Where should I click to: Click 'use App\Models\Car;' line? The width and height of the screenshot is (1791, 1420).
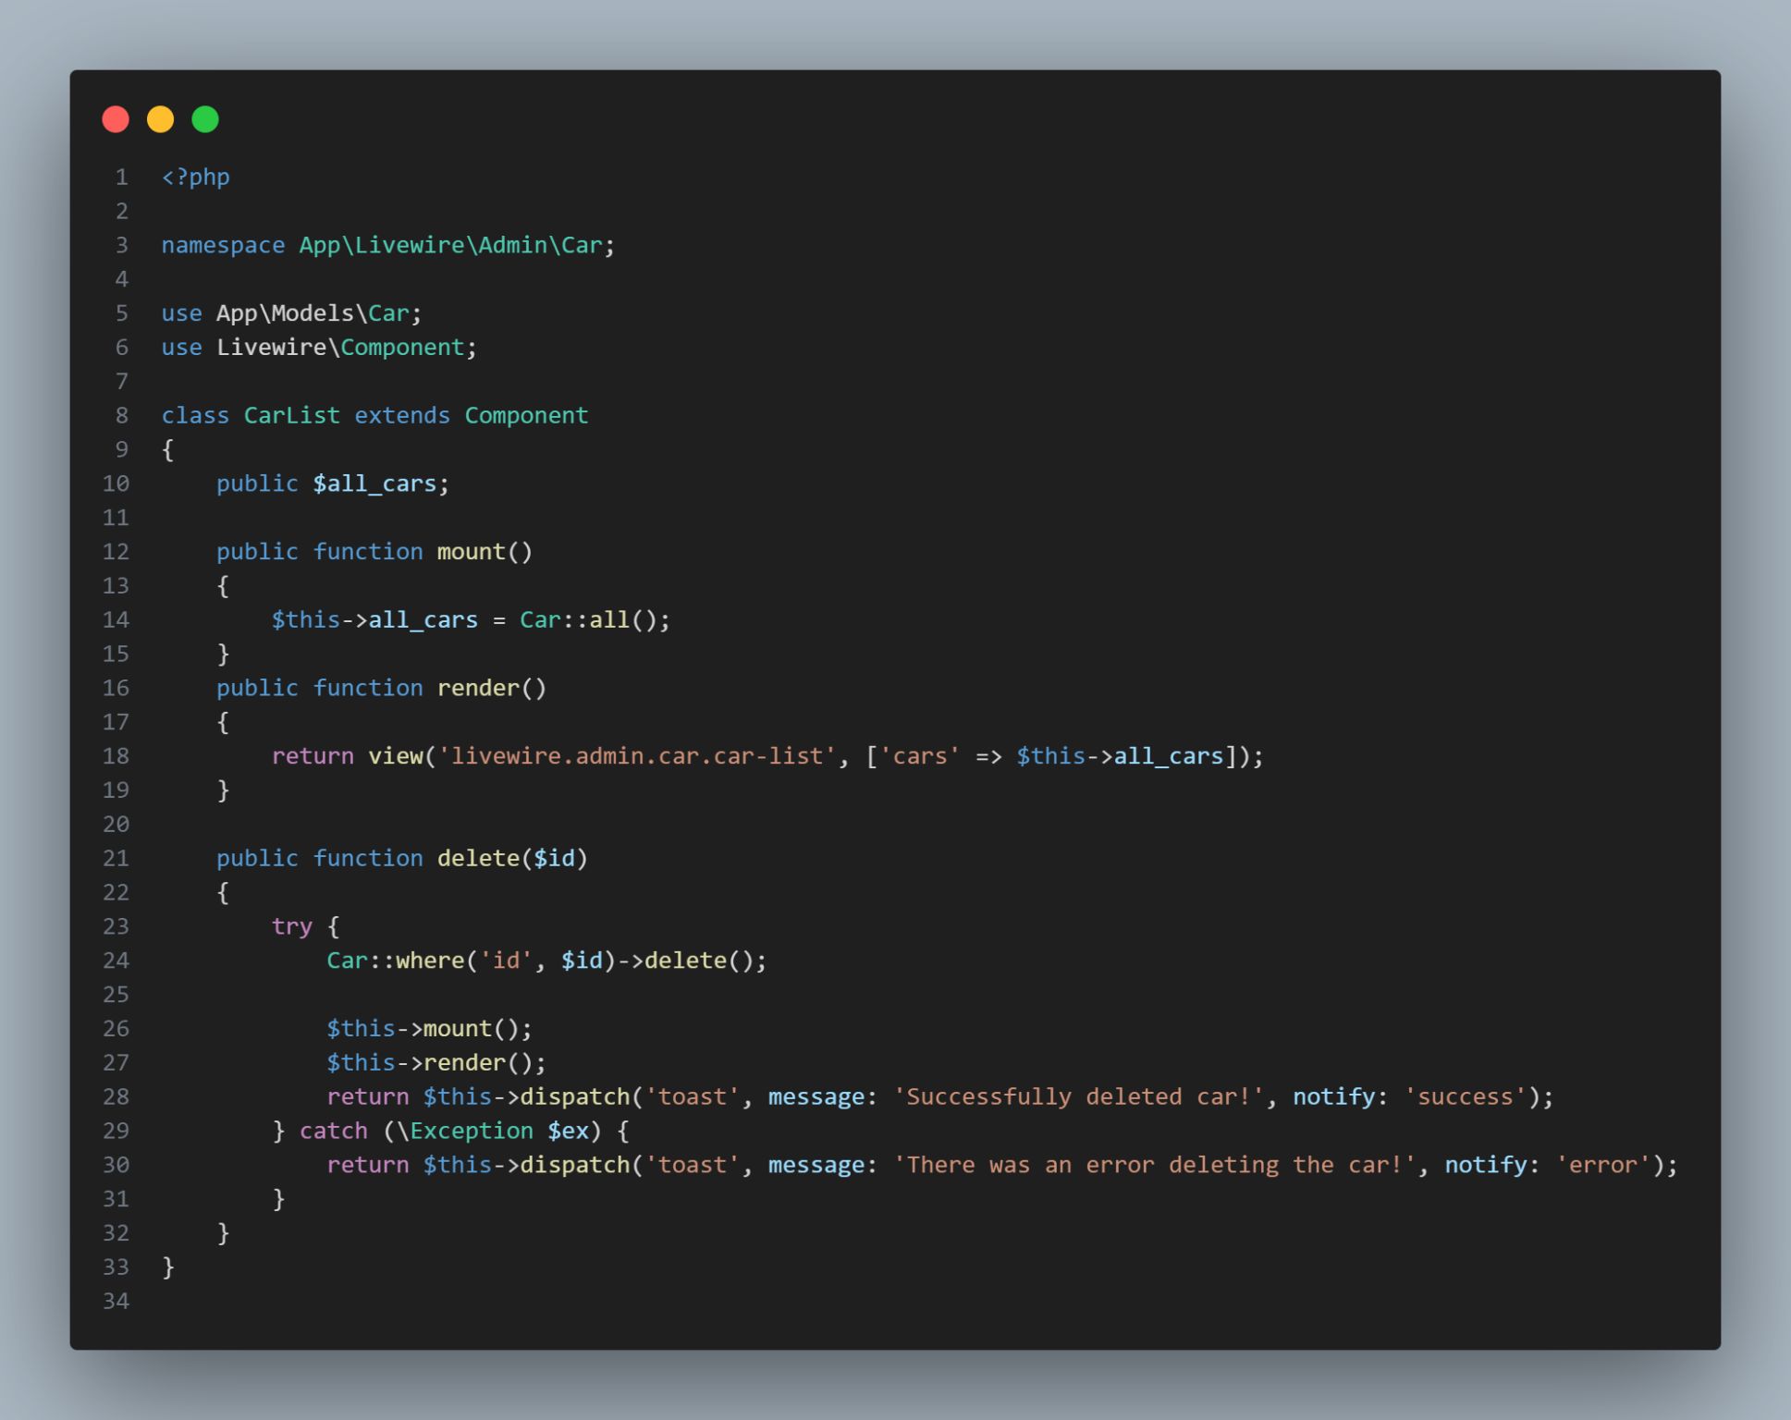coord(291,313)
